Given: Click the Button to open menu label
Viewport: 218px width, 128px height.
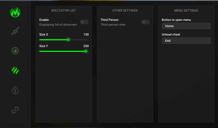Looking at the screenshot, I should click(x=176, y=20).
